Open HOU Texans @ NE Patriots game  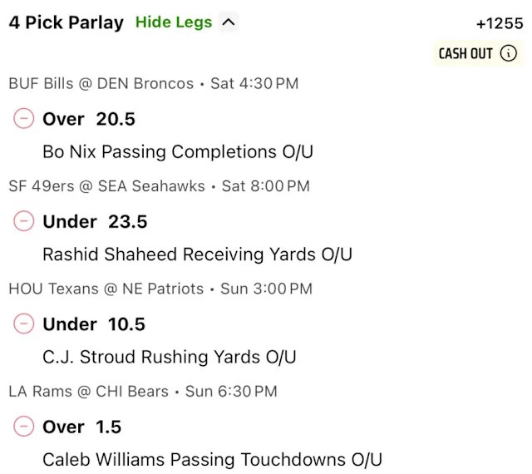pyautogui.click(x=106, y=289)
